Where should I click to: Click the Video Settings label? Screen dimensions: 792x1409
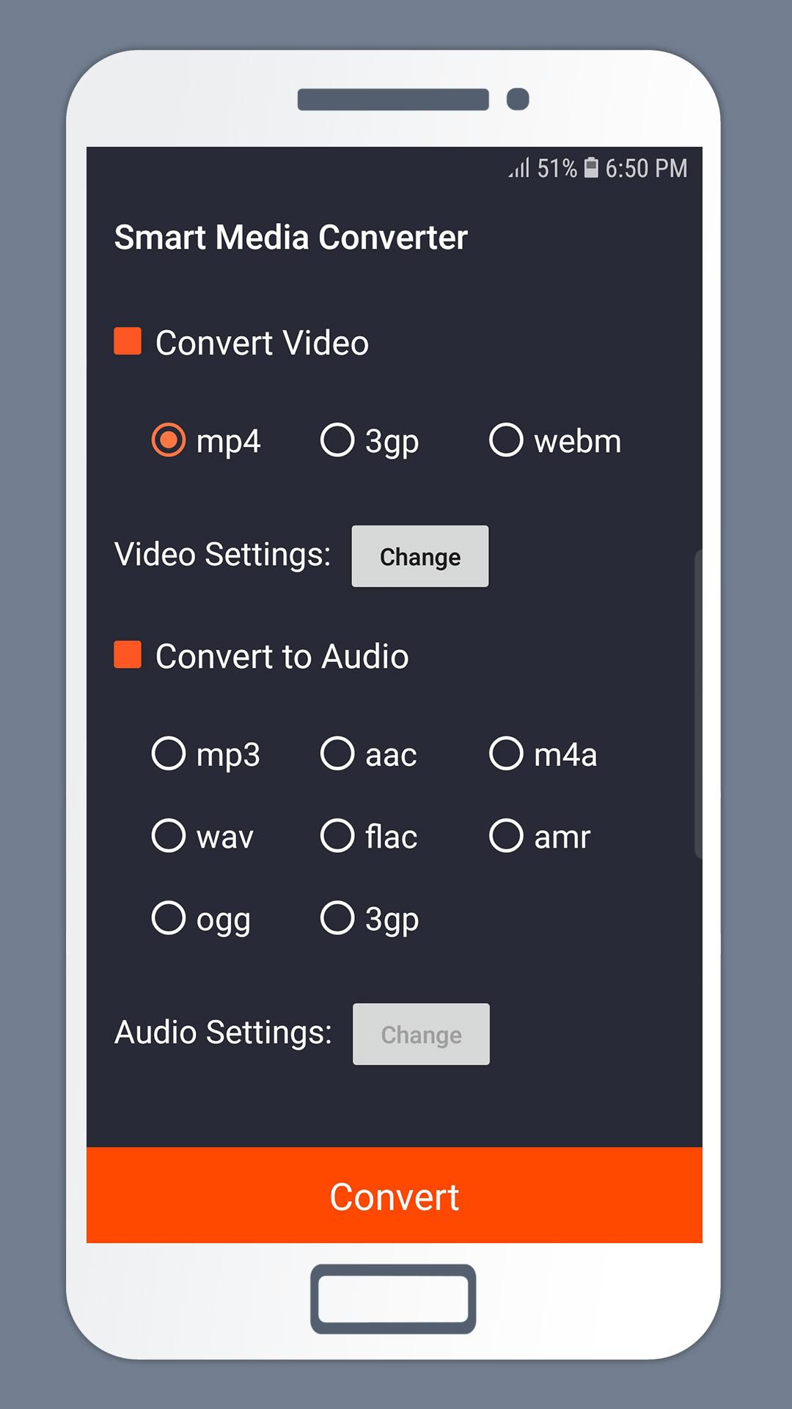223,555
